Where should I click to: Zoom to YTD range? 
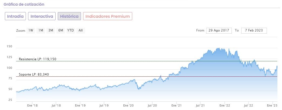tap(70, 30)
